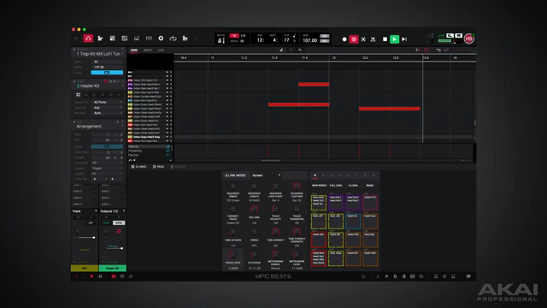Switch to the LIST tab
This screenshot has height=308, width=547.
[161, 50]
